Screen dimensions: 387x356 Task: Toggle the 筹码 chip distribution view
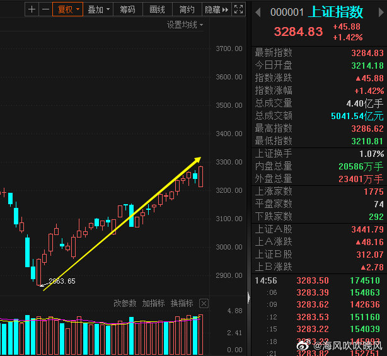tap(128, 9)
